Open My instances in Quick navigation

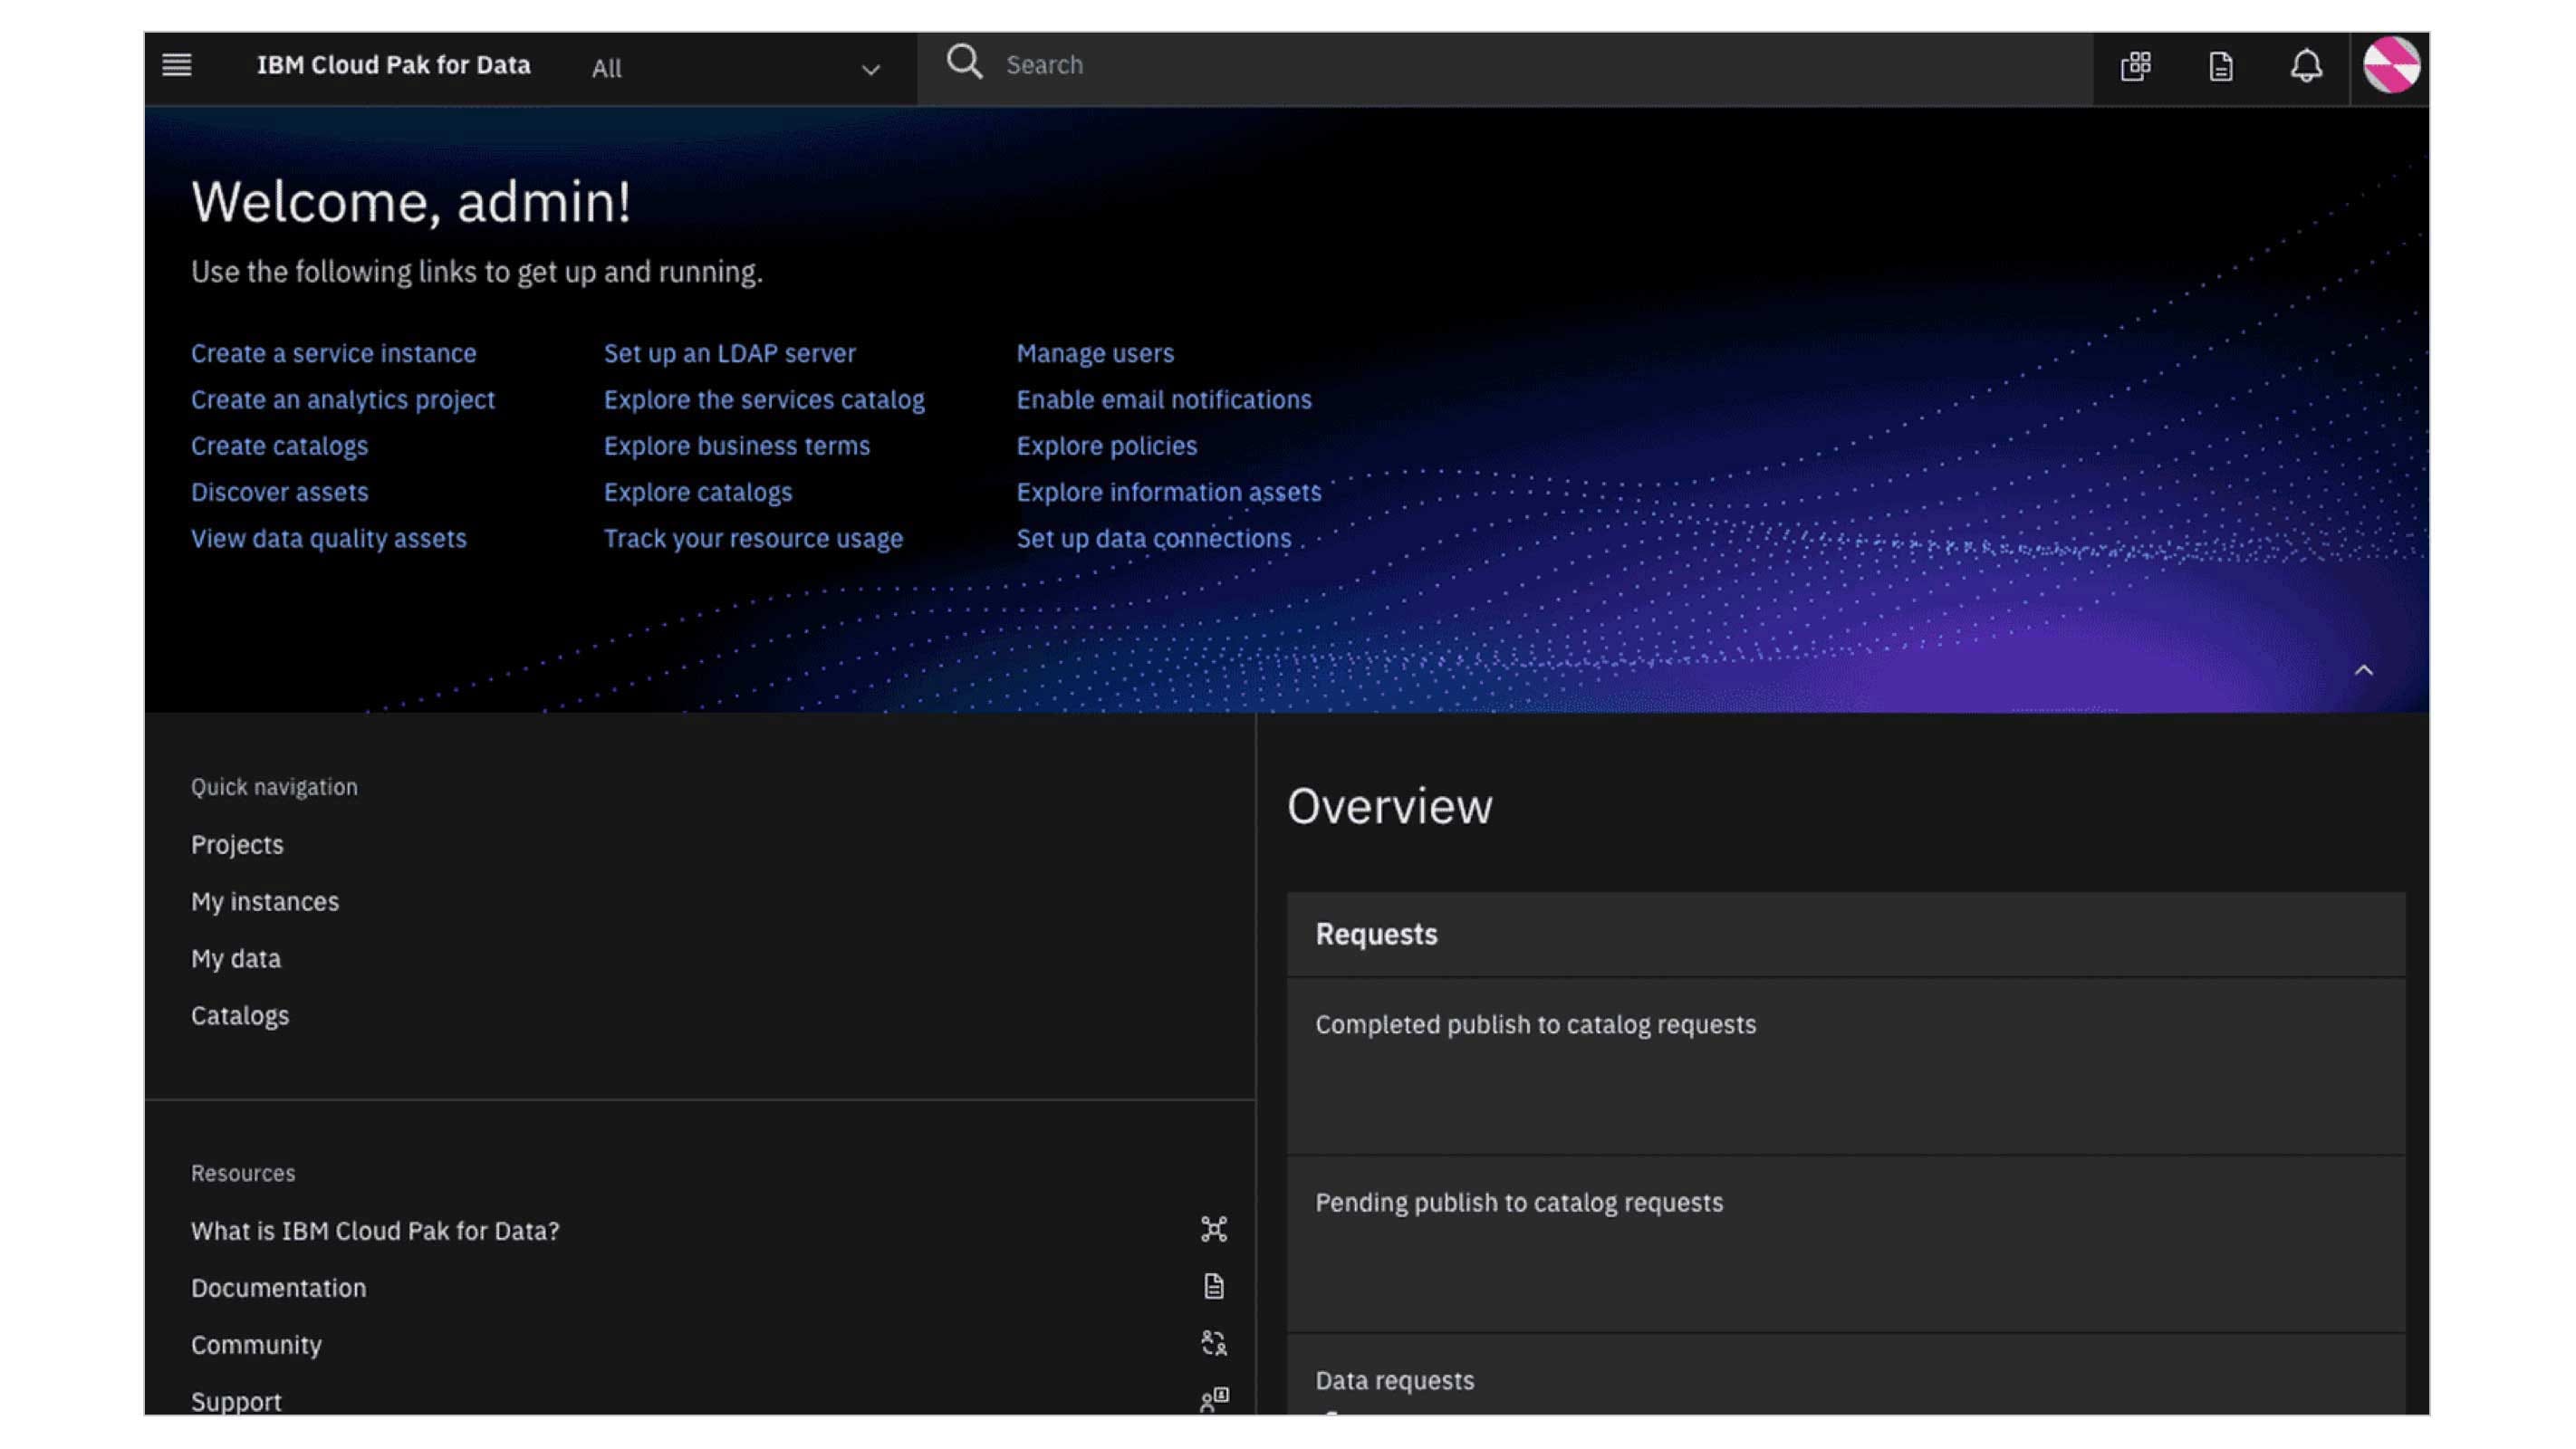(x=265, y=902)
